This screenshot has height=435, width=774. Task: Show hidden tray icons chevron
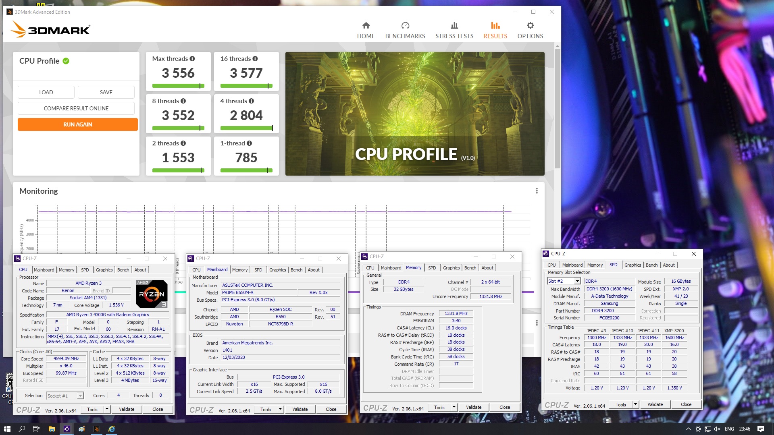[x=688, y=429]
